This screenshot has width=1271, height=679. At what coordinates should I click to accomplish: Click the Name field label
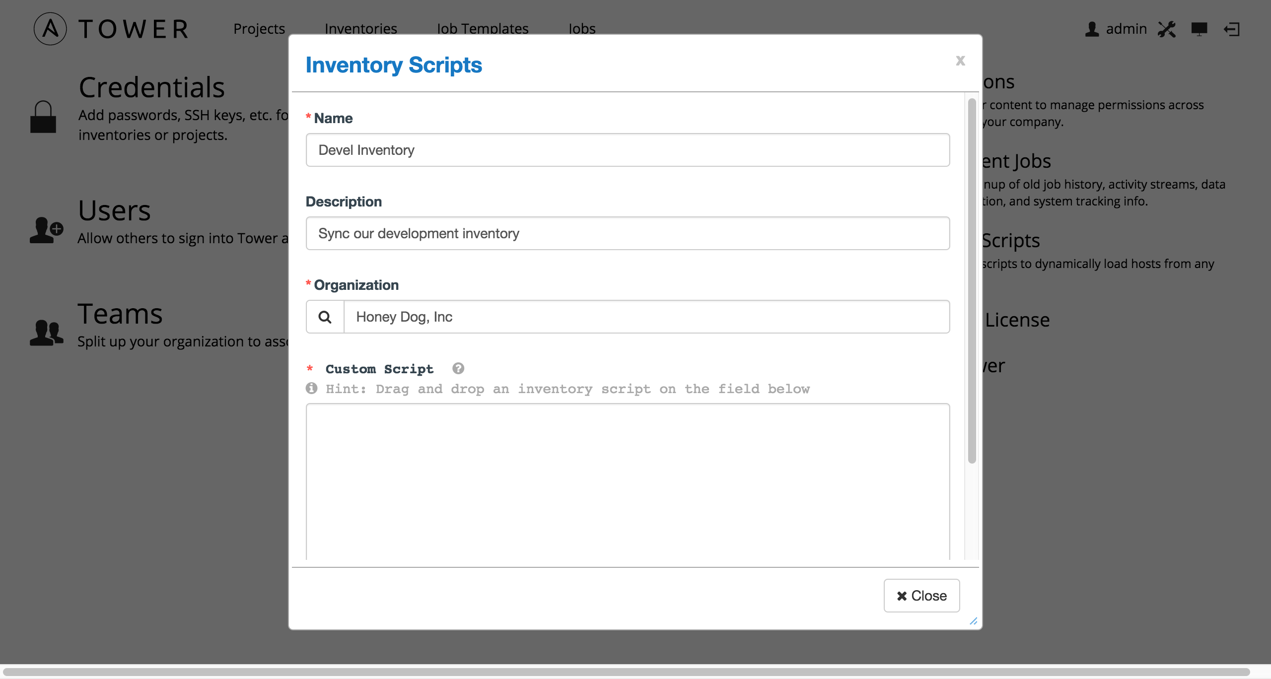pos(333,118)
